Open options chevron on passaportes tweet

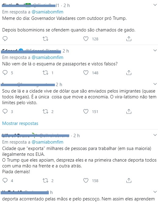155,50
